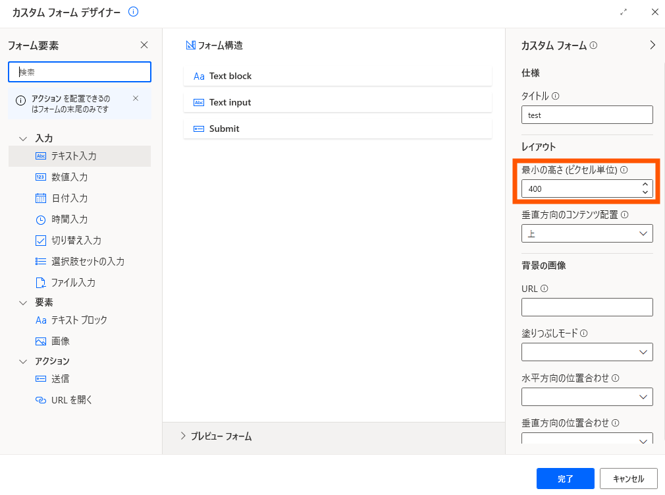This screenshot has height=495, width=665.
Task: Select 画像 text label
Action: tap(60, 341)
